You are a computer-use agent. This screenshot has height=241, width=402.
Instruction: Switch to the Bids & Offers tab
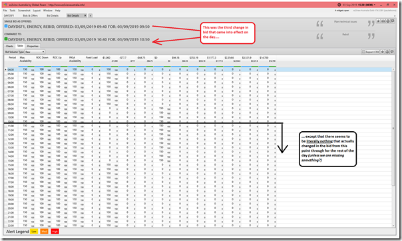point(30,15)
